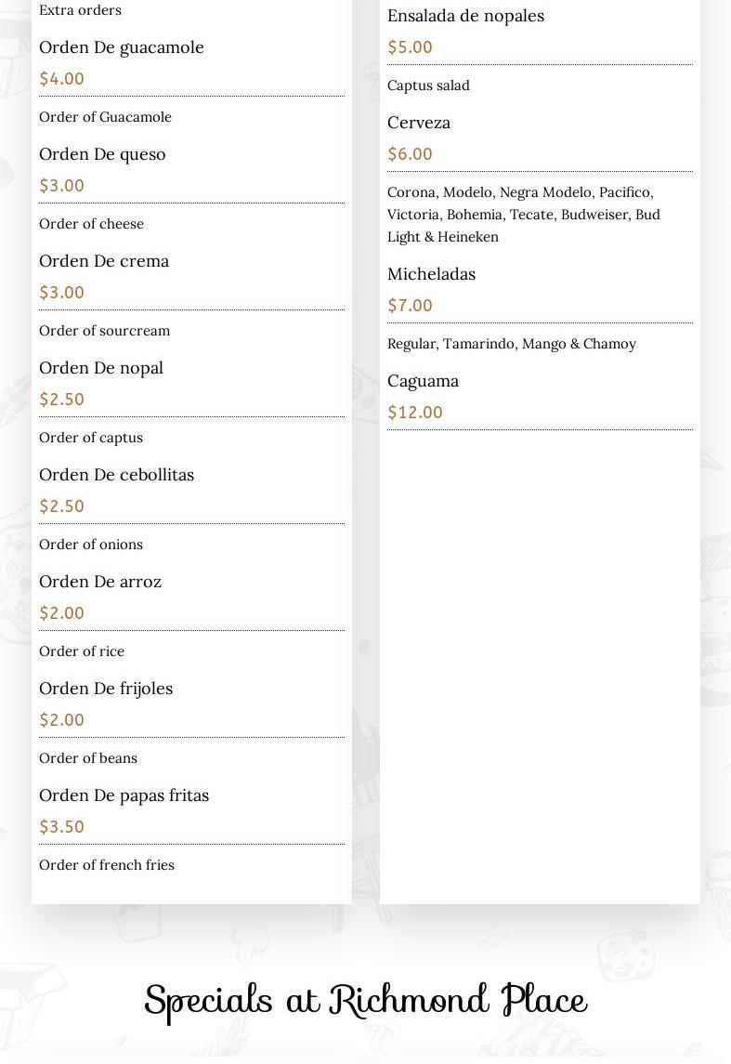Click the $12.00 Caguama price
Screen dimensions: 731x1064
(x=415, y=413)
